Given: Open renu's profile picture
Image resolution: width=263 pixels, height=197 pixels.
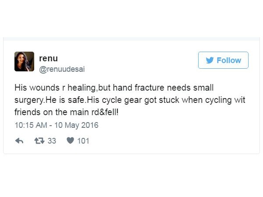Looking at the screenshot, I should pyautogui.click(x=24, y=61).
